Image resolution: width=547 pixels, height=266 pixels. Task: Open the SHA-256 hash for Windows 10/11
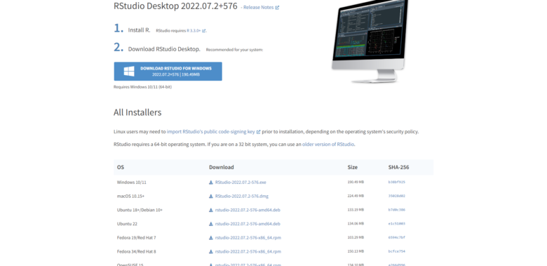397,182
